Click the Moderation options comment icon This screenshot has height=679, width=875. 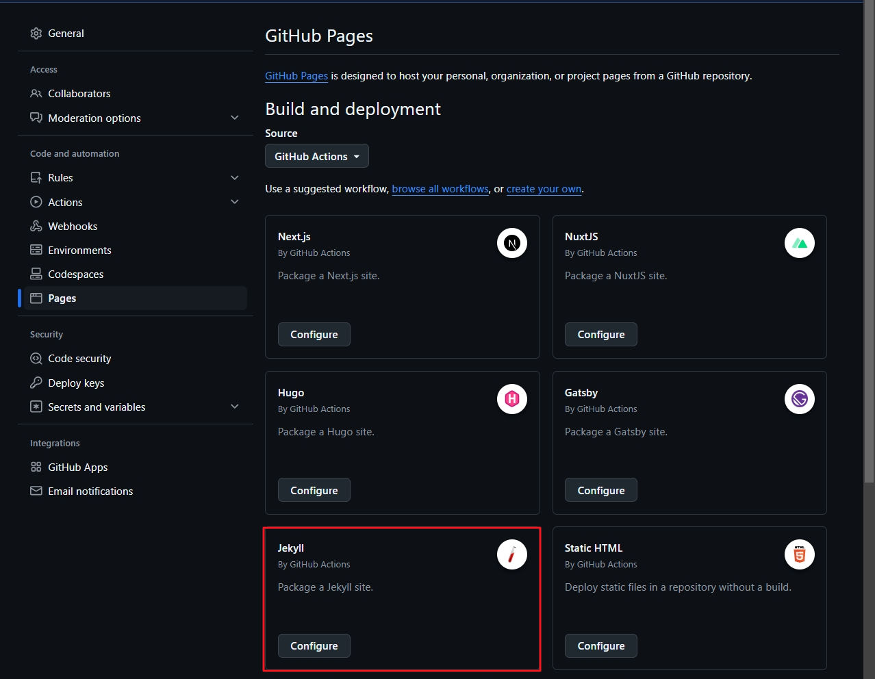pos(36,118)
